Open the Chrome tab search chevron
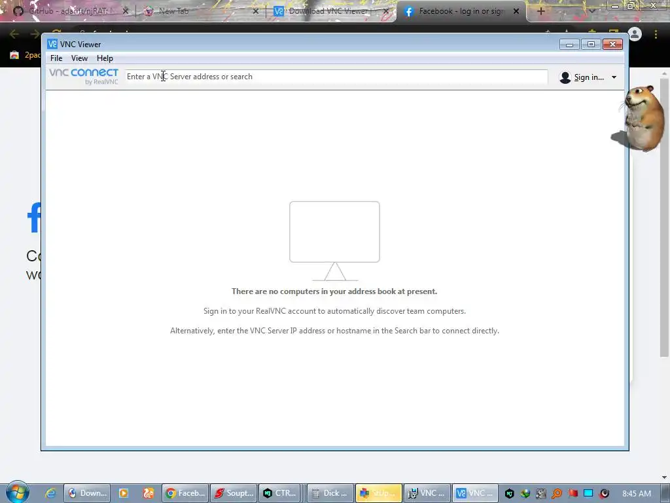Screen dimensions: 670x503 tap(591, 11)
